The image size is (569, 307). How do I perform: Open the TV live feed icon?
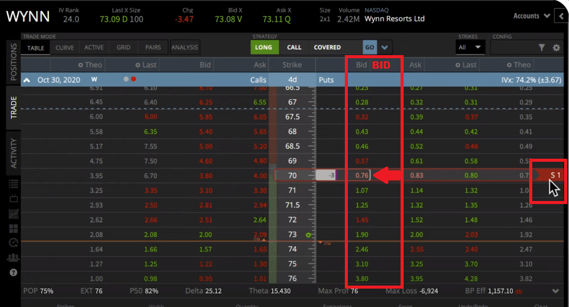[x=13, y=199]
